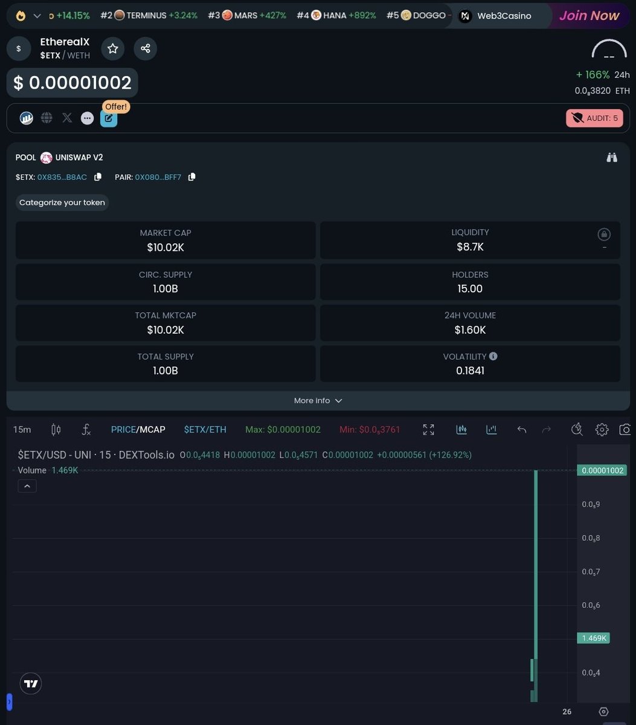This screenshot has height=725, width=636.
Task: Expand the hot pairs dropdown chevron
Action: pos(37,16)
